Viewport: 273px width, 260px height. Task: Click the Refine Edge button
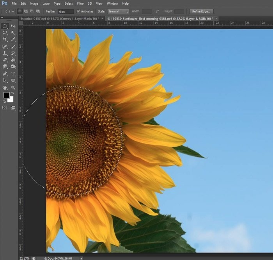coord(202,11)
